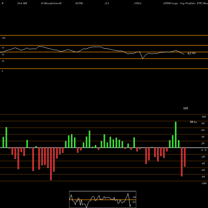Screen dimensions: 208x208
Task: Click the MR axis label -60
Action: pos(203,170)
